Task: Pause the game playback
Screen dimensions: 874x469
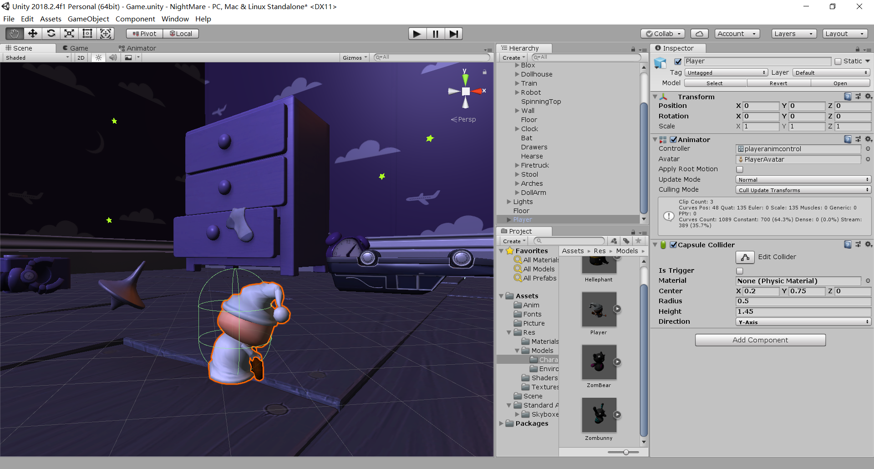Action: (436, 34)
